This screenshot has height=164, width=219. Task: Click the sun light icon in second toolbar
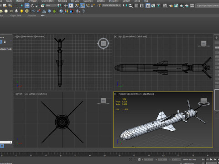coord(21,11)
